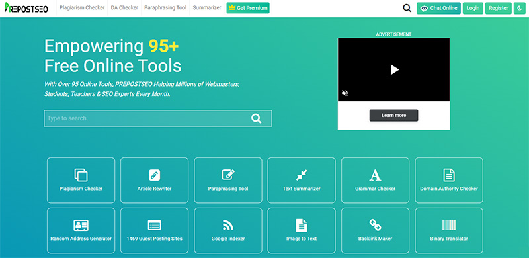Open the Binary Translator barcode icon
The image size is (529, 258).
449,225
